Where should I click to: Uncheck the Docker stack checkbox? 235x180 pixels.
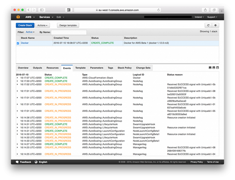coord(18,43)
